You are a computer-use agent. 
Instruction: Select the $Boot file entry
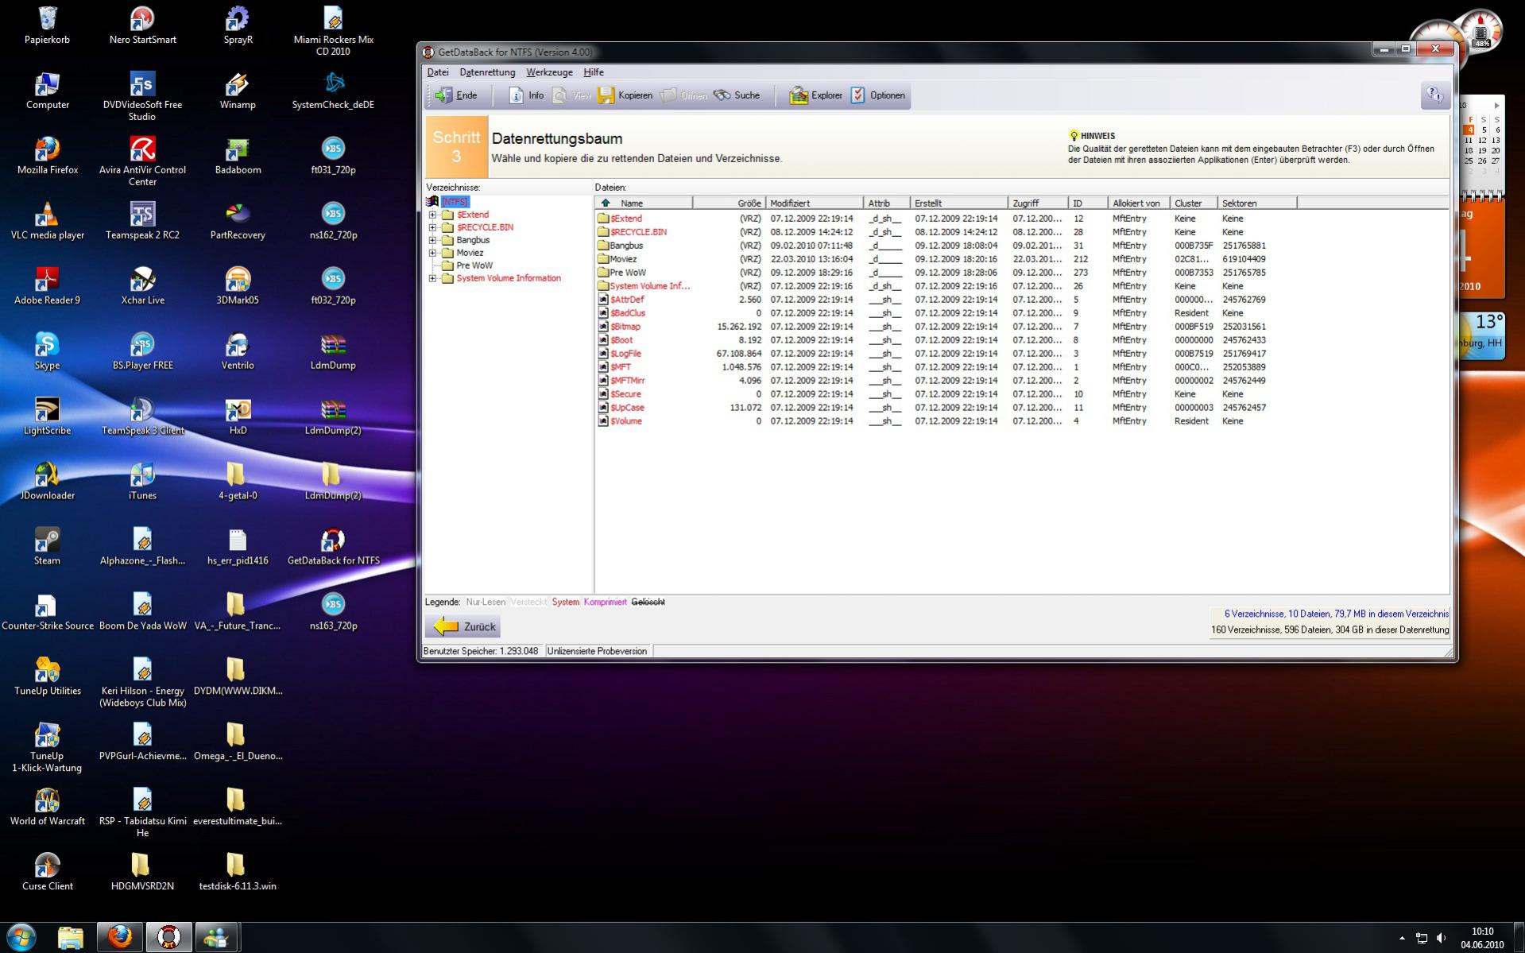click(x=621, y=340)
